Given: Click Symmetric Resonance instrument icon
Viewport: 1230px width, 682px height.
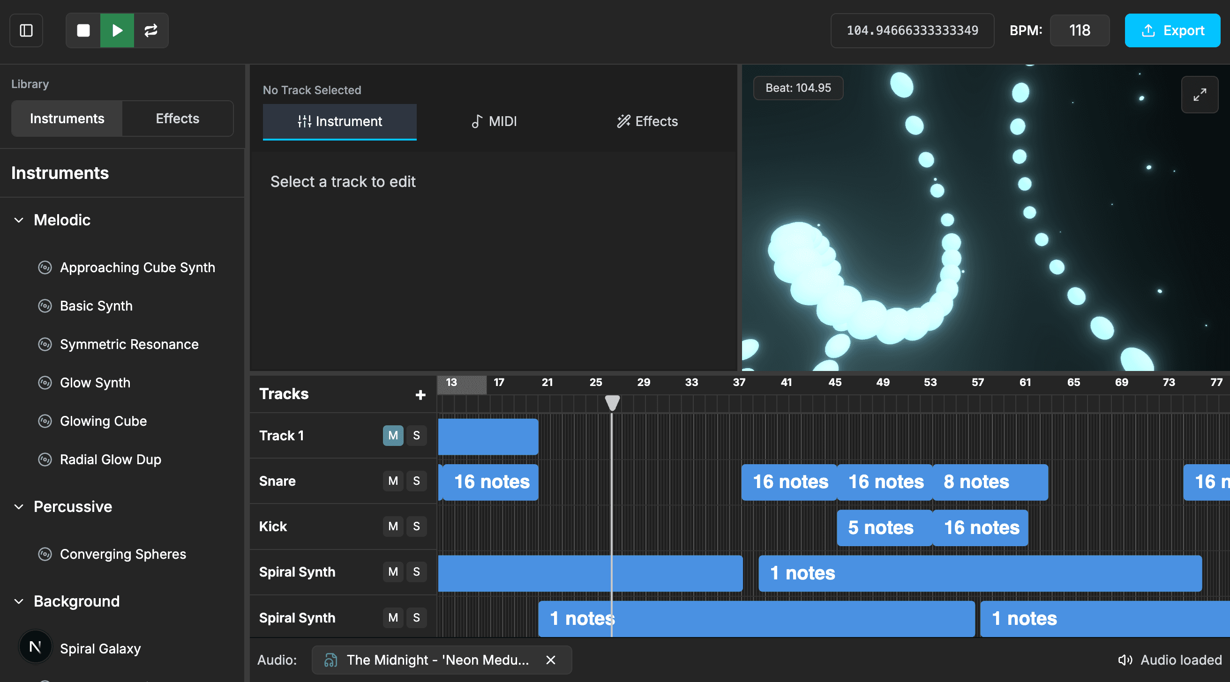Looking at the screenshot, I should (x=45, y=344).
